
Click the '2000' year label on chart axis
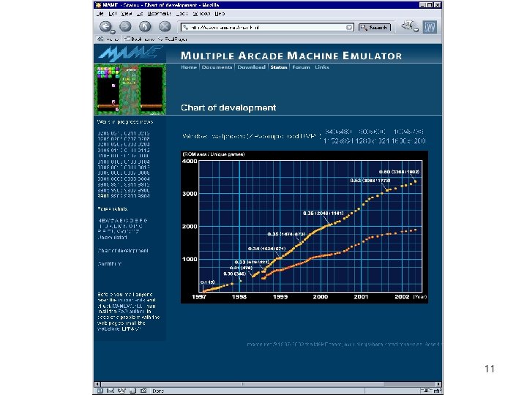click(x=321, y=297)
